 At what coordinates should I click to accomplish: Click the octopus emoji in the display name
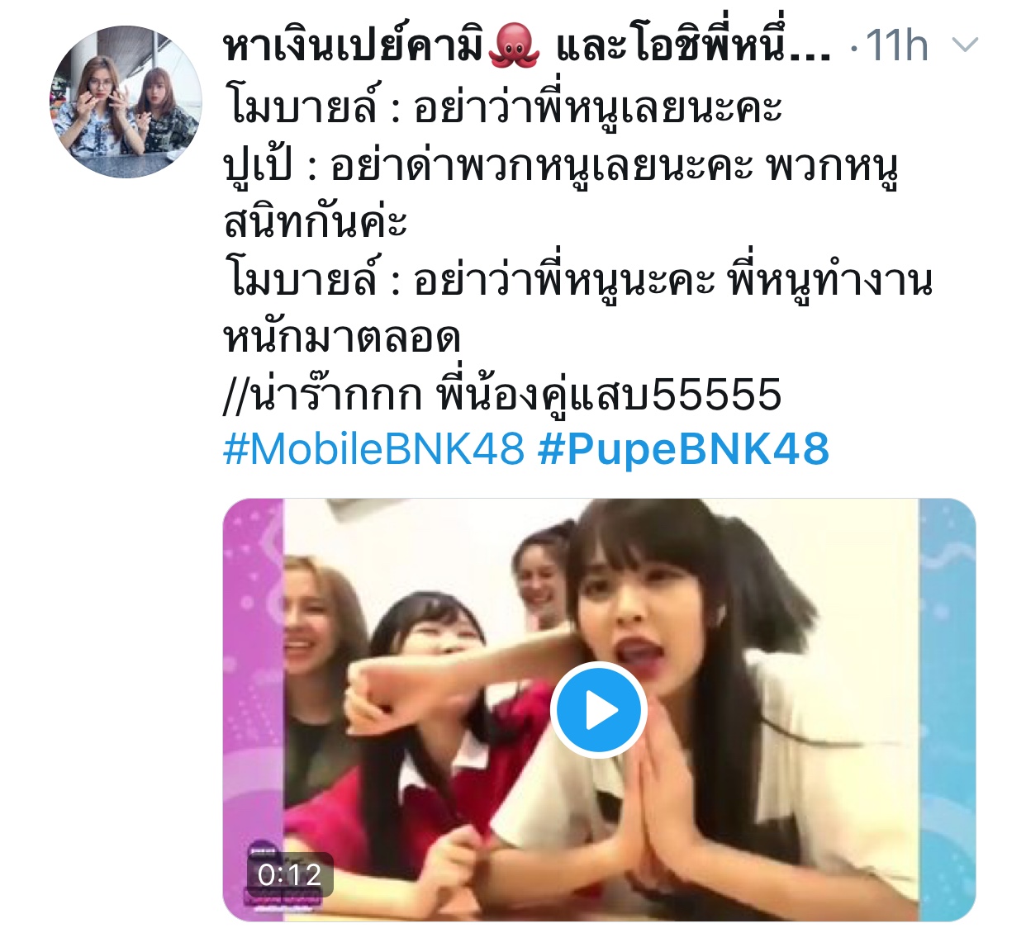[x=514, y=45]
